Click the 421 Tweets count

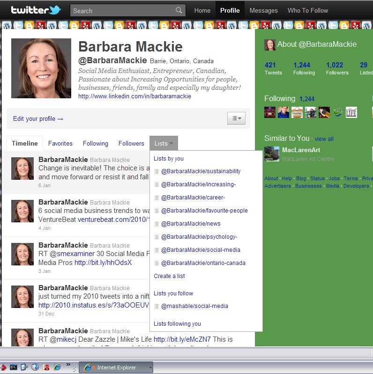[273, 68]
